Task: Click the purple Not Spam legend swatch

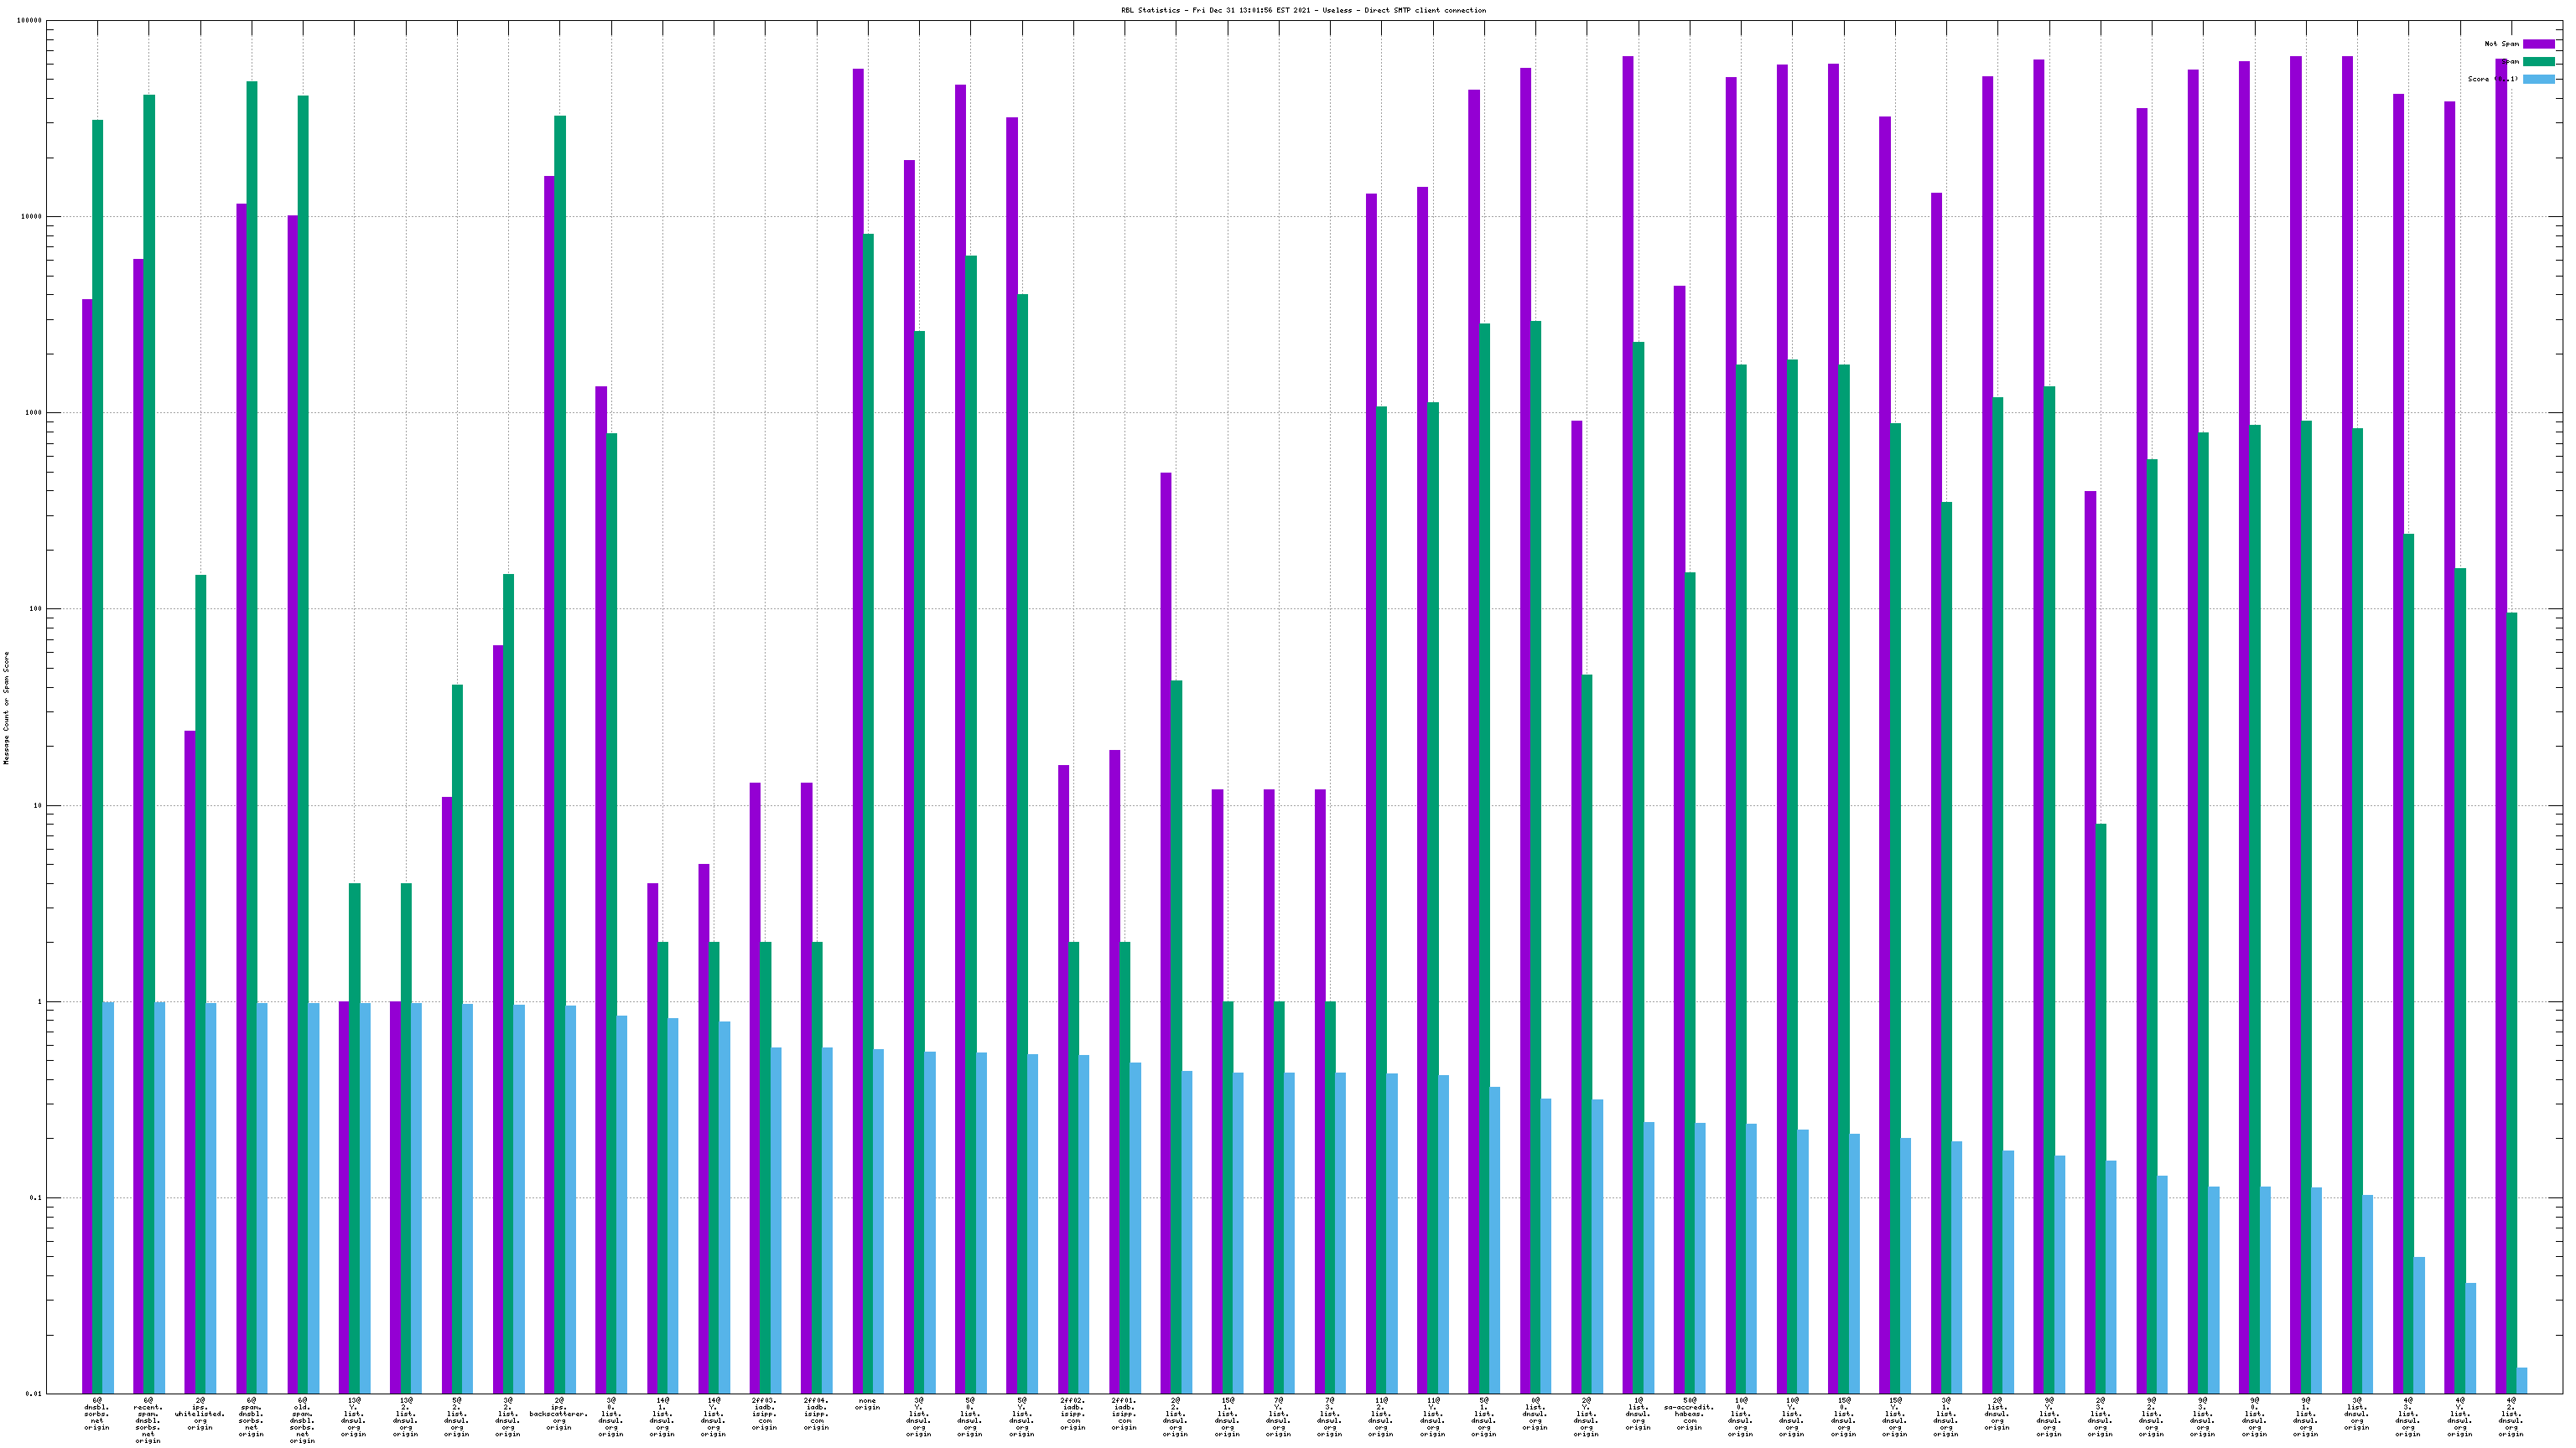Action: [2538, 44]
